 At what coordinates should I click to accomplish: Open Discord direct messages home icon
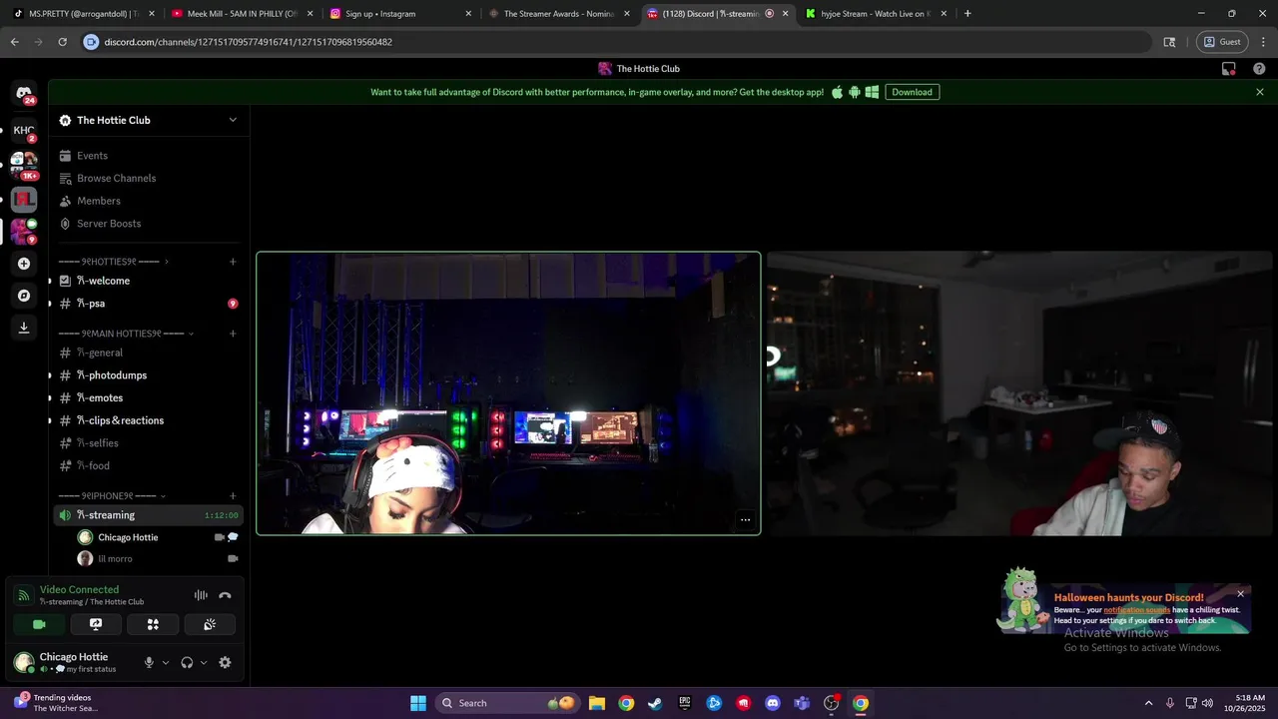(x=24, y=93)
